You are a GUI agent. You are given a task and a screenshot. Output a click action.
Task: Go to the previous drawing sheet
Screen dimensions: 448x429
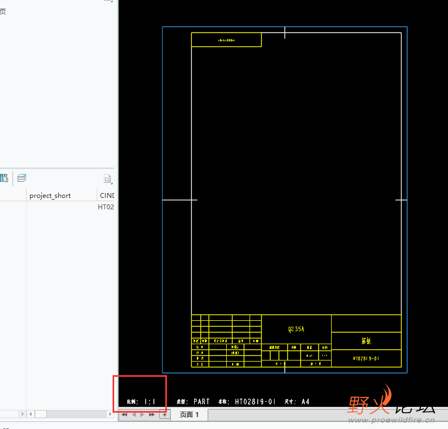[x=133, y=415]
